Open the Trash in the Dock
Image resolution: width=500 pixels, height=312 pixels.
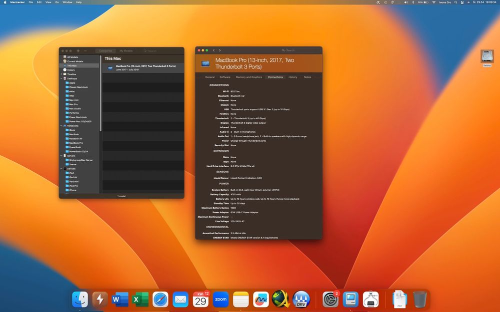point(419,299)
